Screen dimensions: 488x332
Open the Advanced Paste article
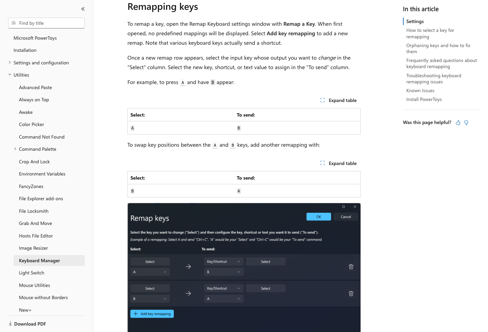click(36, 87)
